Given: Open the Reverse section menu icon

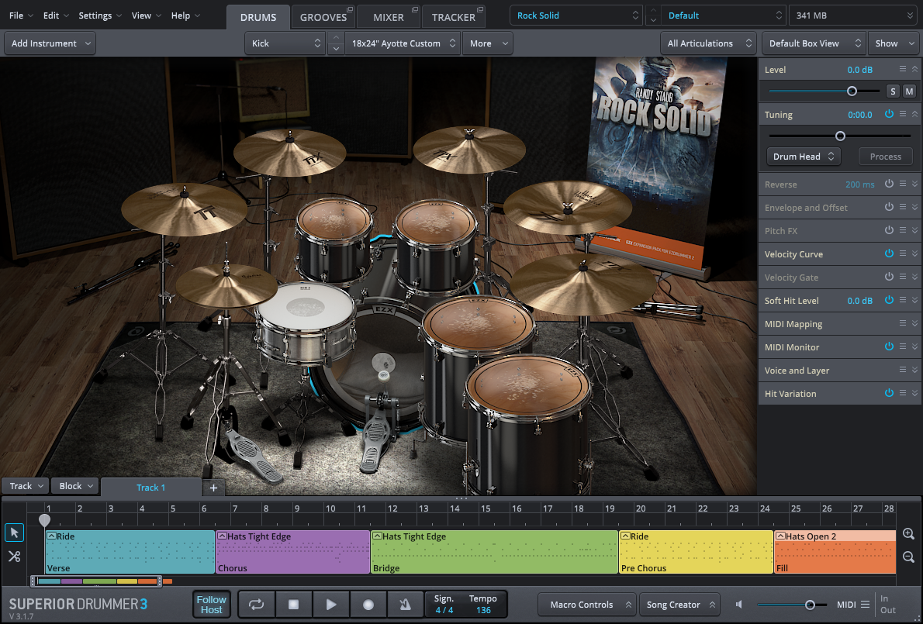Looking at the screenshot, I should (x=902, y=184).
